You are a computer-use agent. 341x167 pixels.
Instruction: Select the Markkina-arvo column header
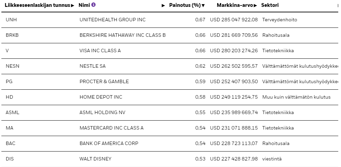235,5
